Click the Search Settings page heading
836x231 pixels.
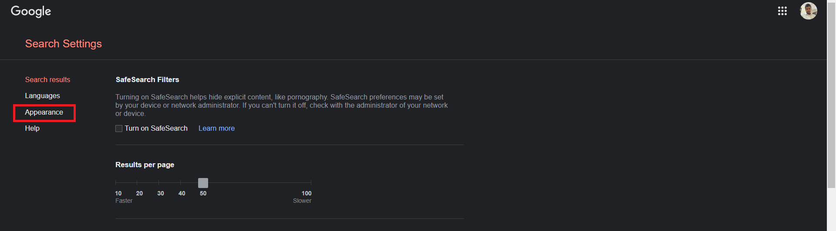pyautogui.click(x=64, y=44)
